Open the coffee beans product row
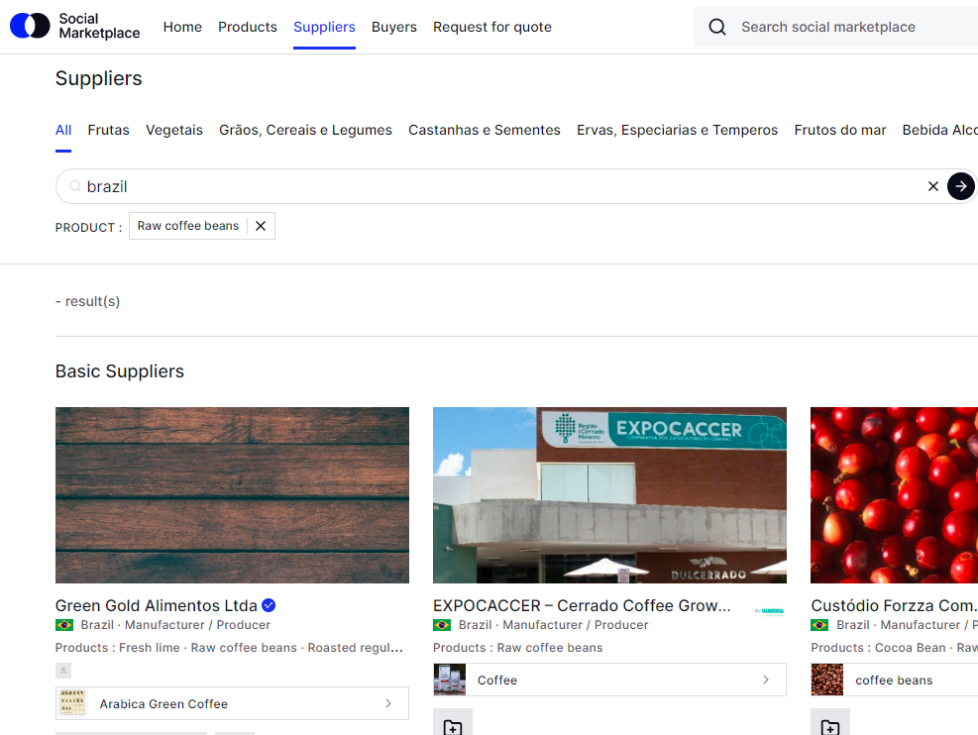 (x=893, y=680)
